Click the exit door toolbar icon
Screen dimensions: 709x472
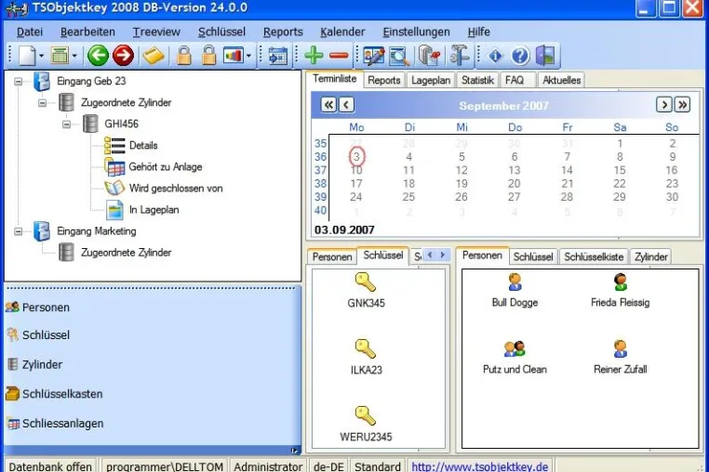(x=545, y=56)
